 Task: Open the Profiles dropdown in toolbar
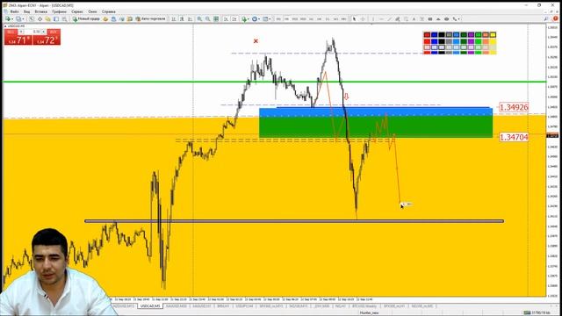[19, 18]
